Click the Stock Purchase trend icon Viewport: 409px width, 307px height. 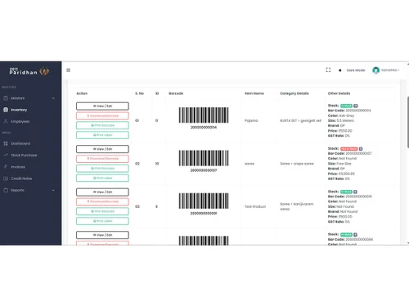[x=6, y=155]
